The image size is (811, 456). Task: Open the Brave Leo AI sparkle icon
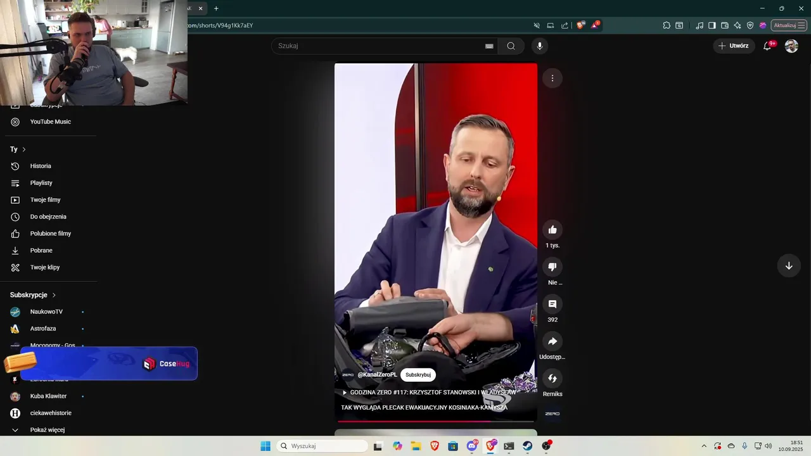pos(738,25)
